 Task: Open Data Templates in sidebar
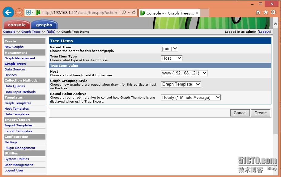tap(17, 114)
